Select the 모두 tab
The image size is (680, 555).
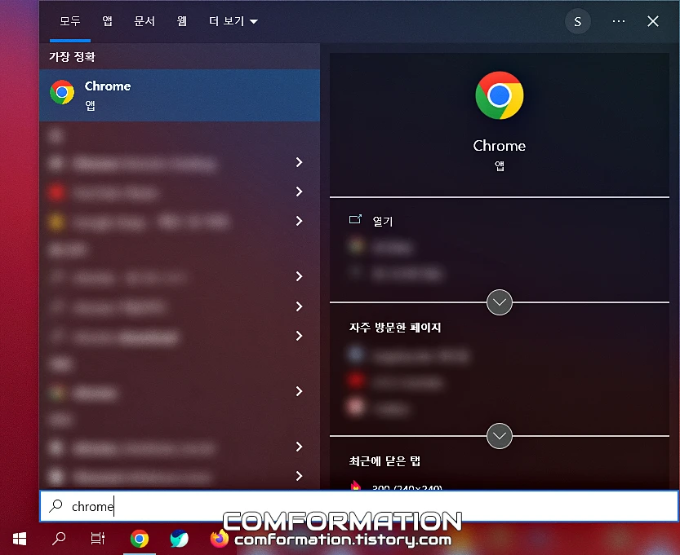click(x=70, y=21)
